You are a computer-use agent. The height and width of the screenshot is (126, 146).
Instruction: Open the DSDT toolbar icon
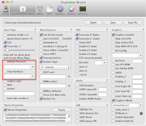[x=50, y=10]
